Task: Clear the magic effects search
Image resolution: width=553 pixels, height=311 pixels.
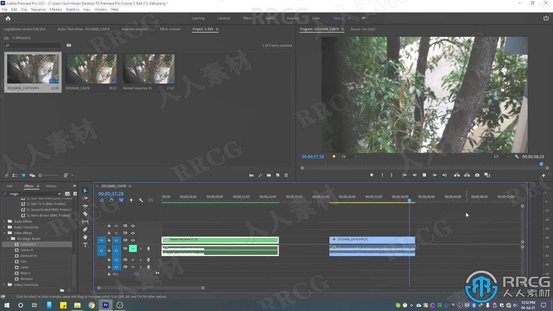Action: (x=60, y=194)
